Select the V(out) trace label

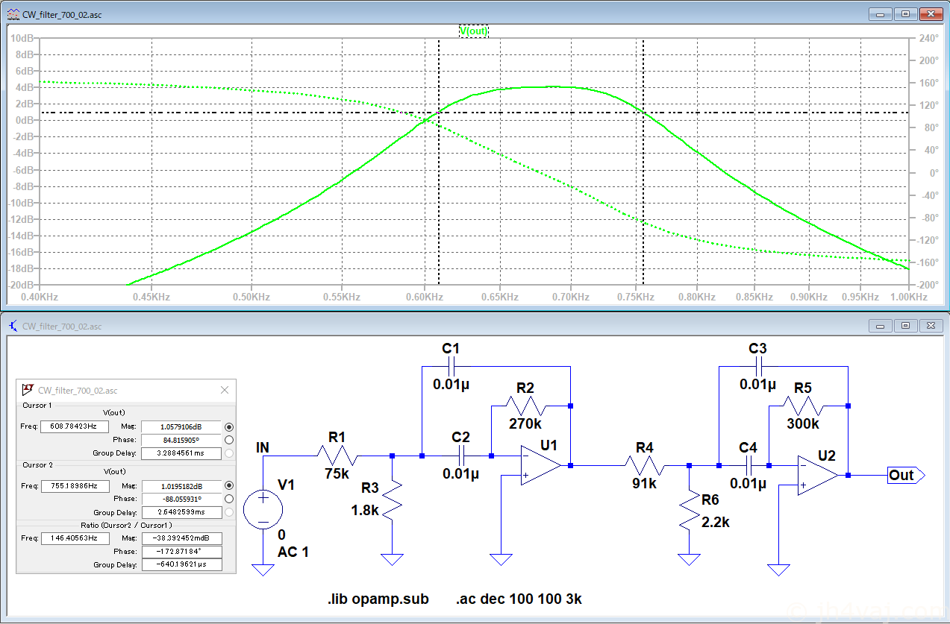pos(473,31)
